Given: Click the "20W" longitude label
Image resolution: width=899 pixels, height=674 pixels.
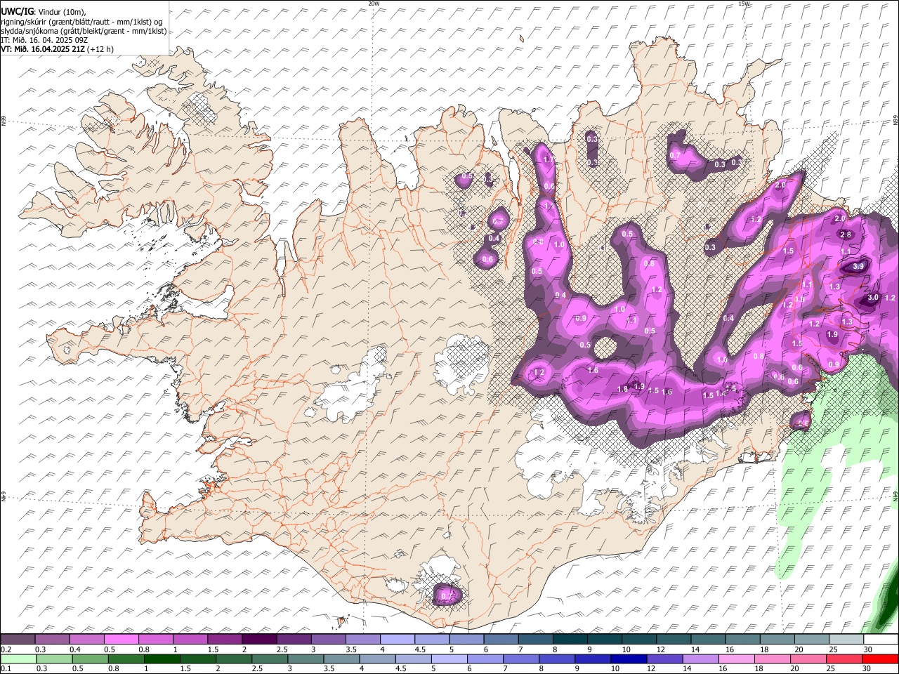Looking at the screenshot, I should tap(374, 4).
